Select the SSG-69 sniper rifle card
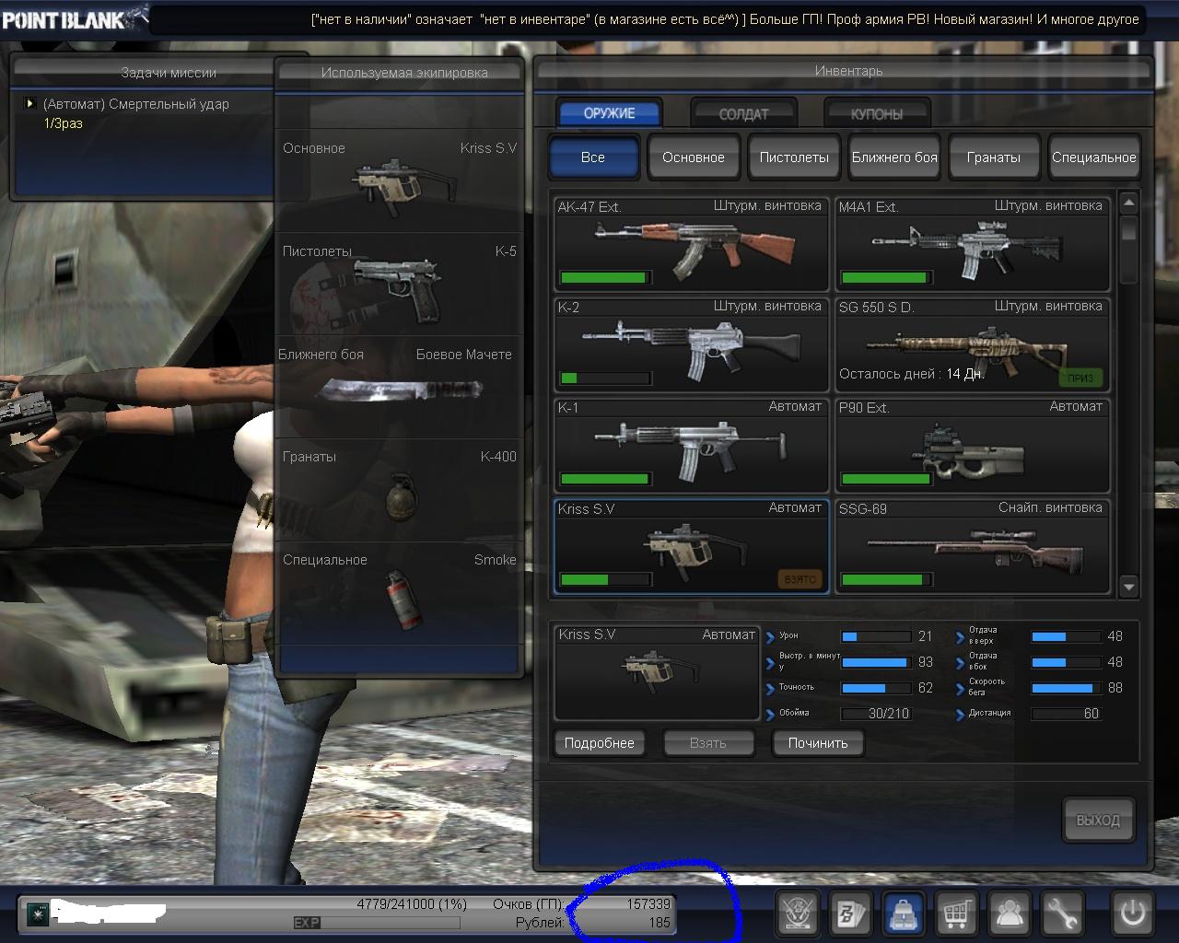This screenshot has height=943, width=1179. [973, 546]
